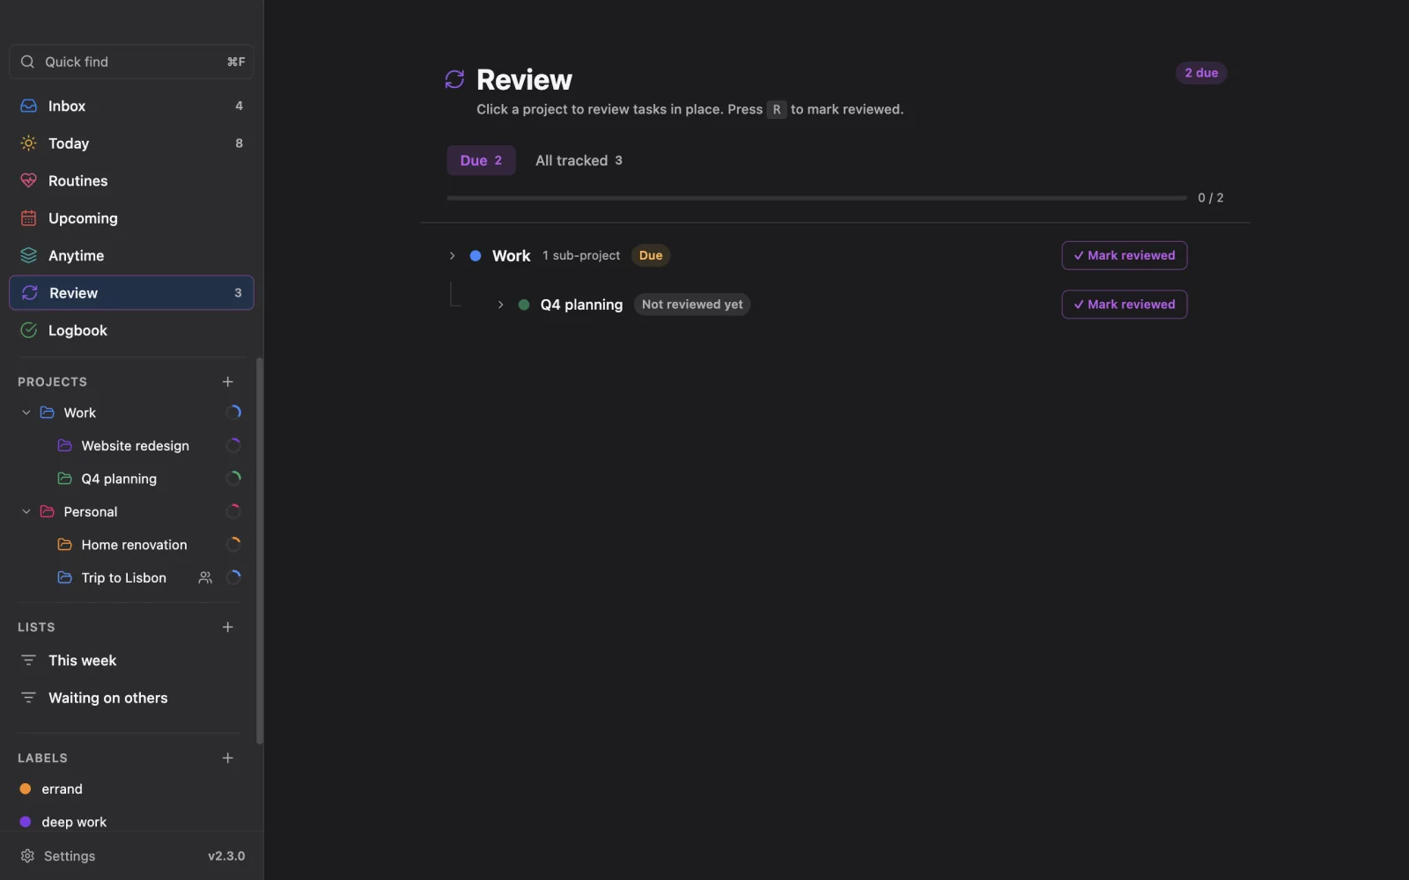Click the sidebar scrollbar

[259, 550]
